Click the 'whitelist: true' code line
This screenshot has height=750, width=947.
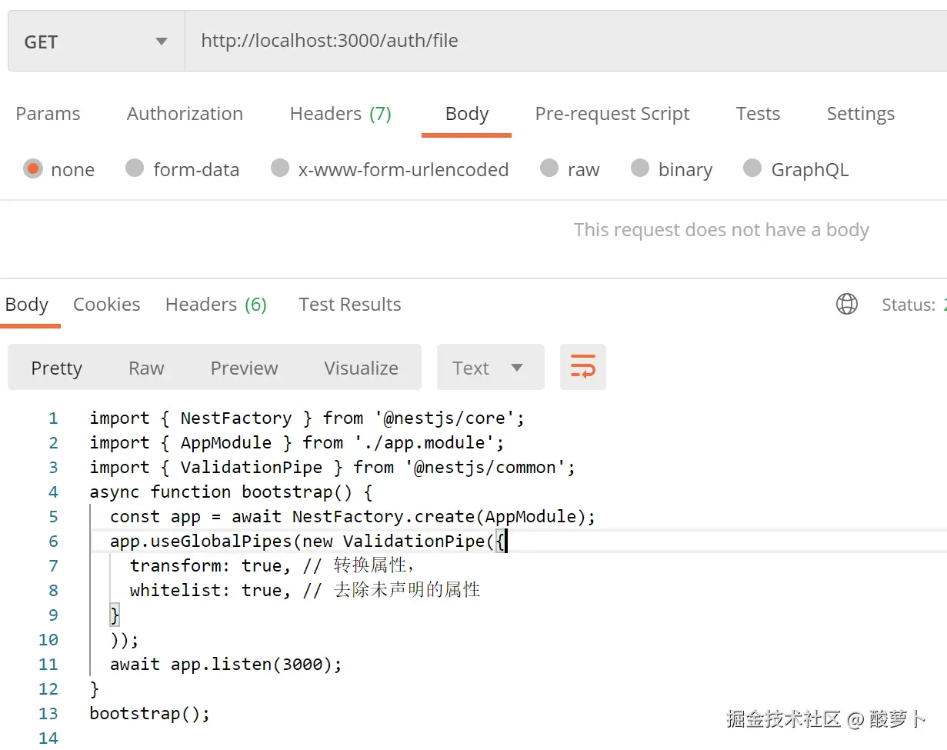coord(305,591)
